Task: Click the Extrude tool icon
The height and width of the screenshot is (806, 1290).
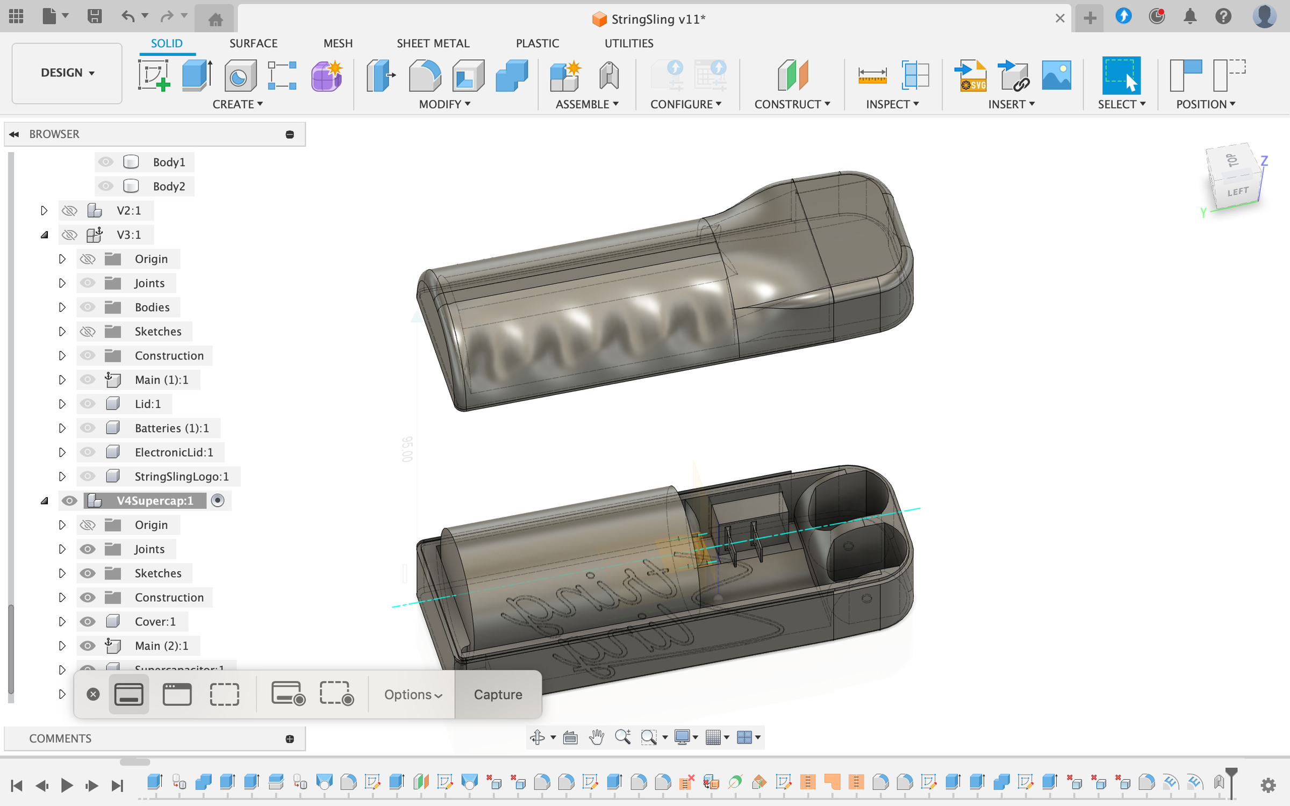Action: tap(197, 75)
